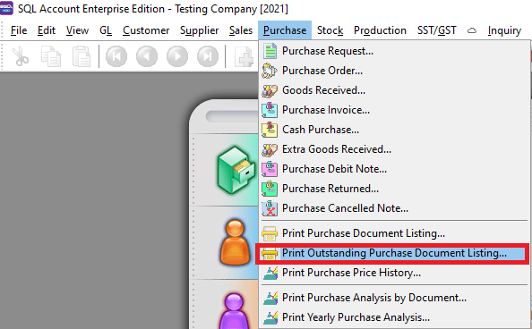This screenshot has height=329, width=532.
Task: Open the SST/GST menu
Action: [x=437, y=30]
